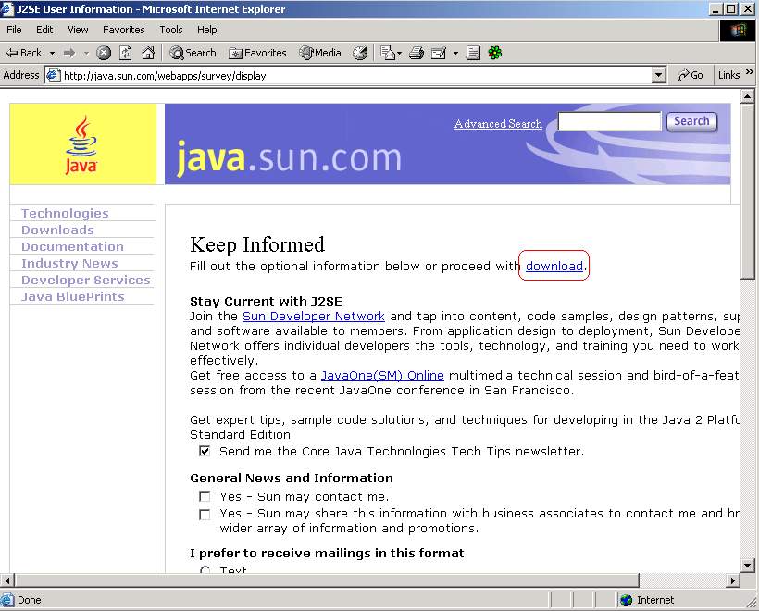Go to the Home page icon
Viewport: 759px width, 611px height.
point(148,53)
